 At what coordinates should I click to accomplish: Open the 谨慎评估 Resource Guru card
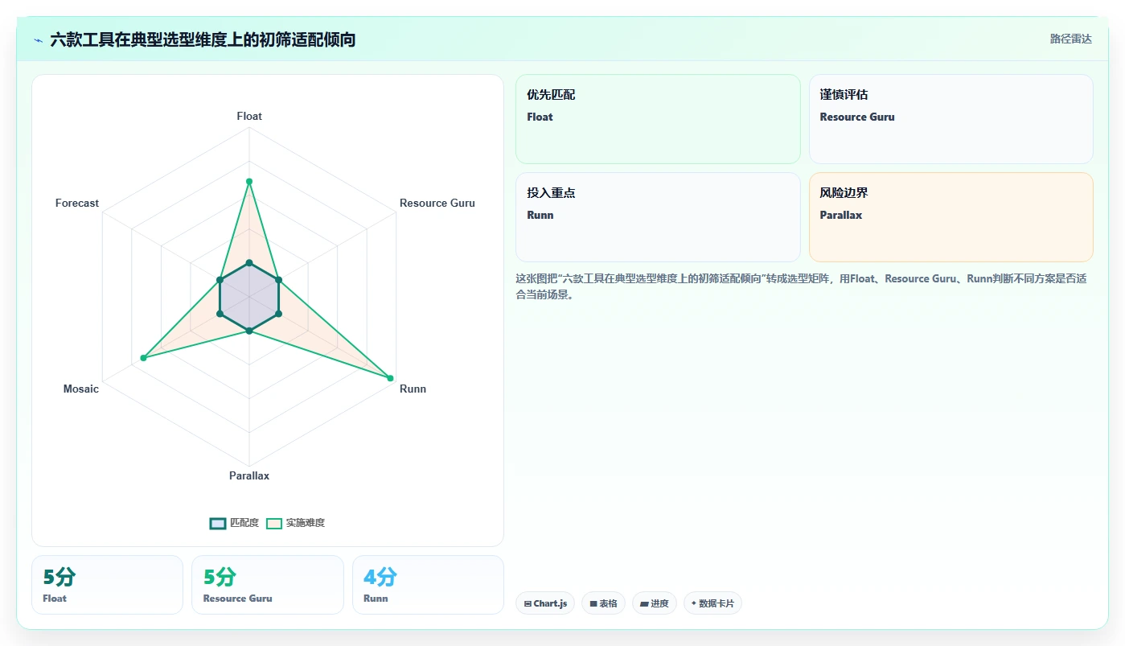(x=951, y=119)
